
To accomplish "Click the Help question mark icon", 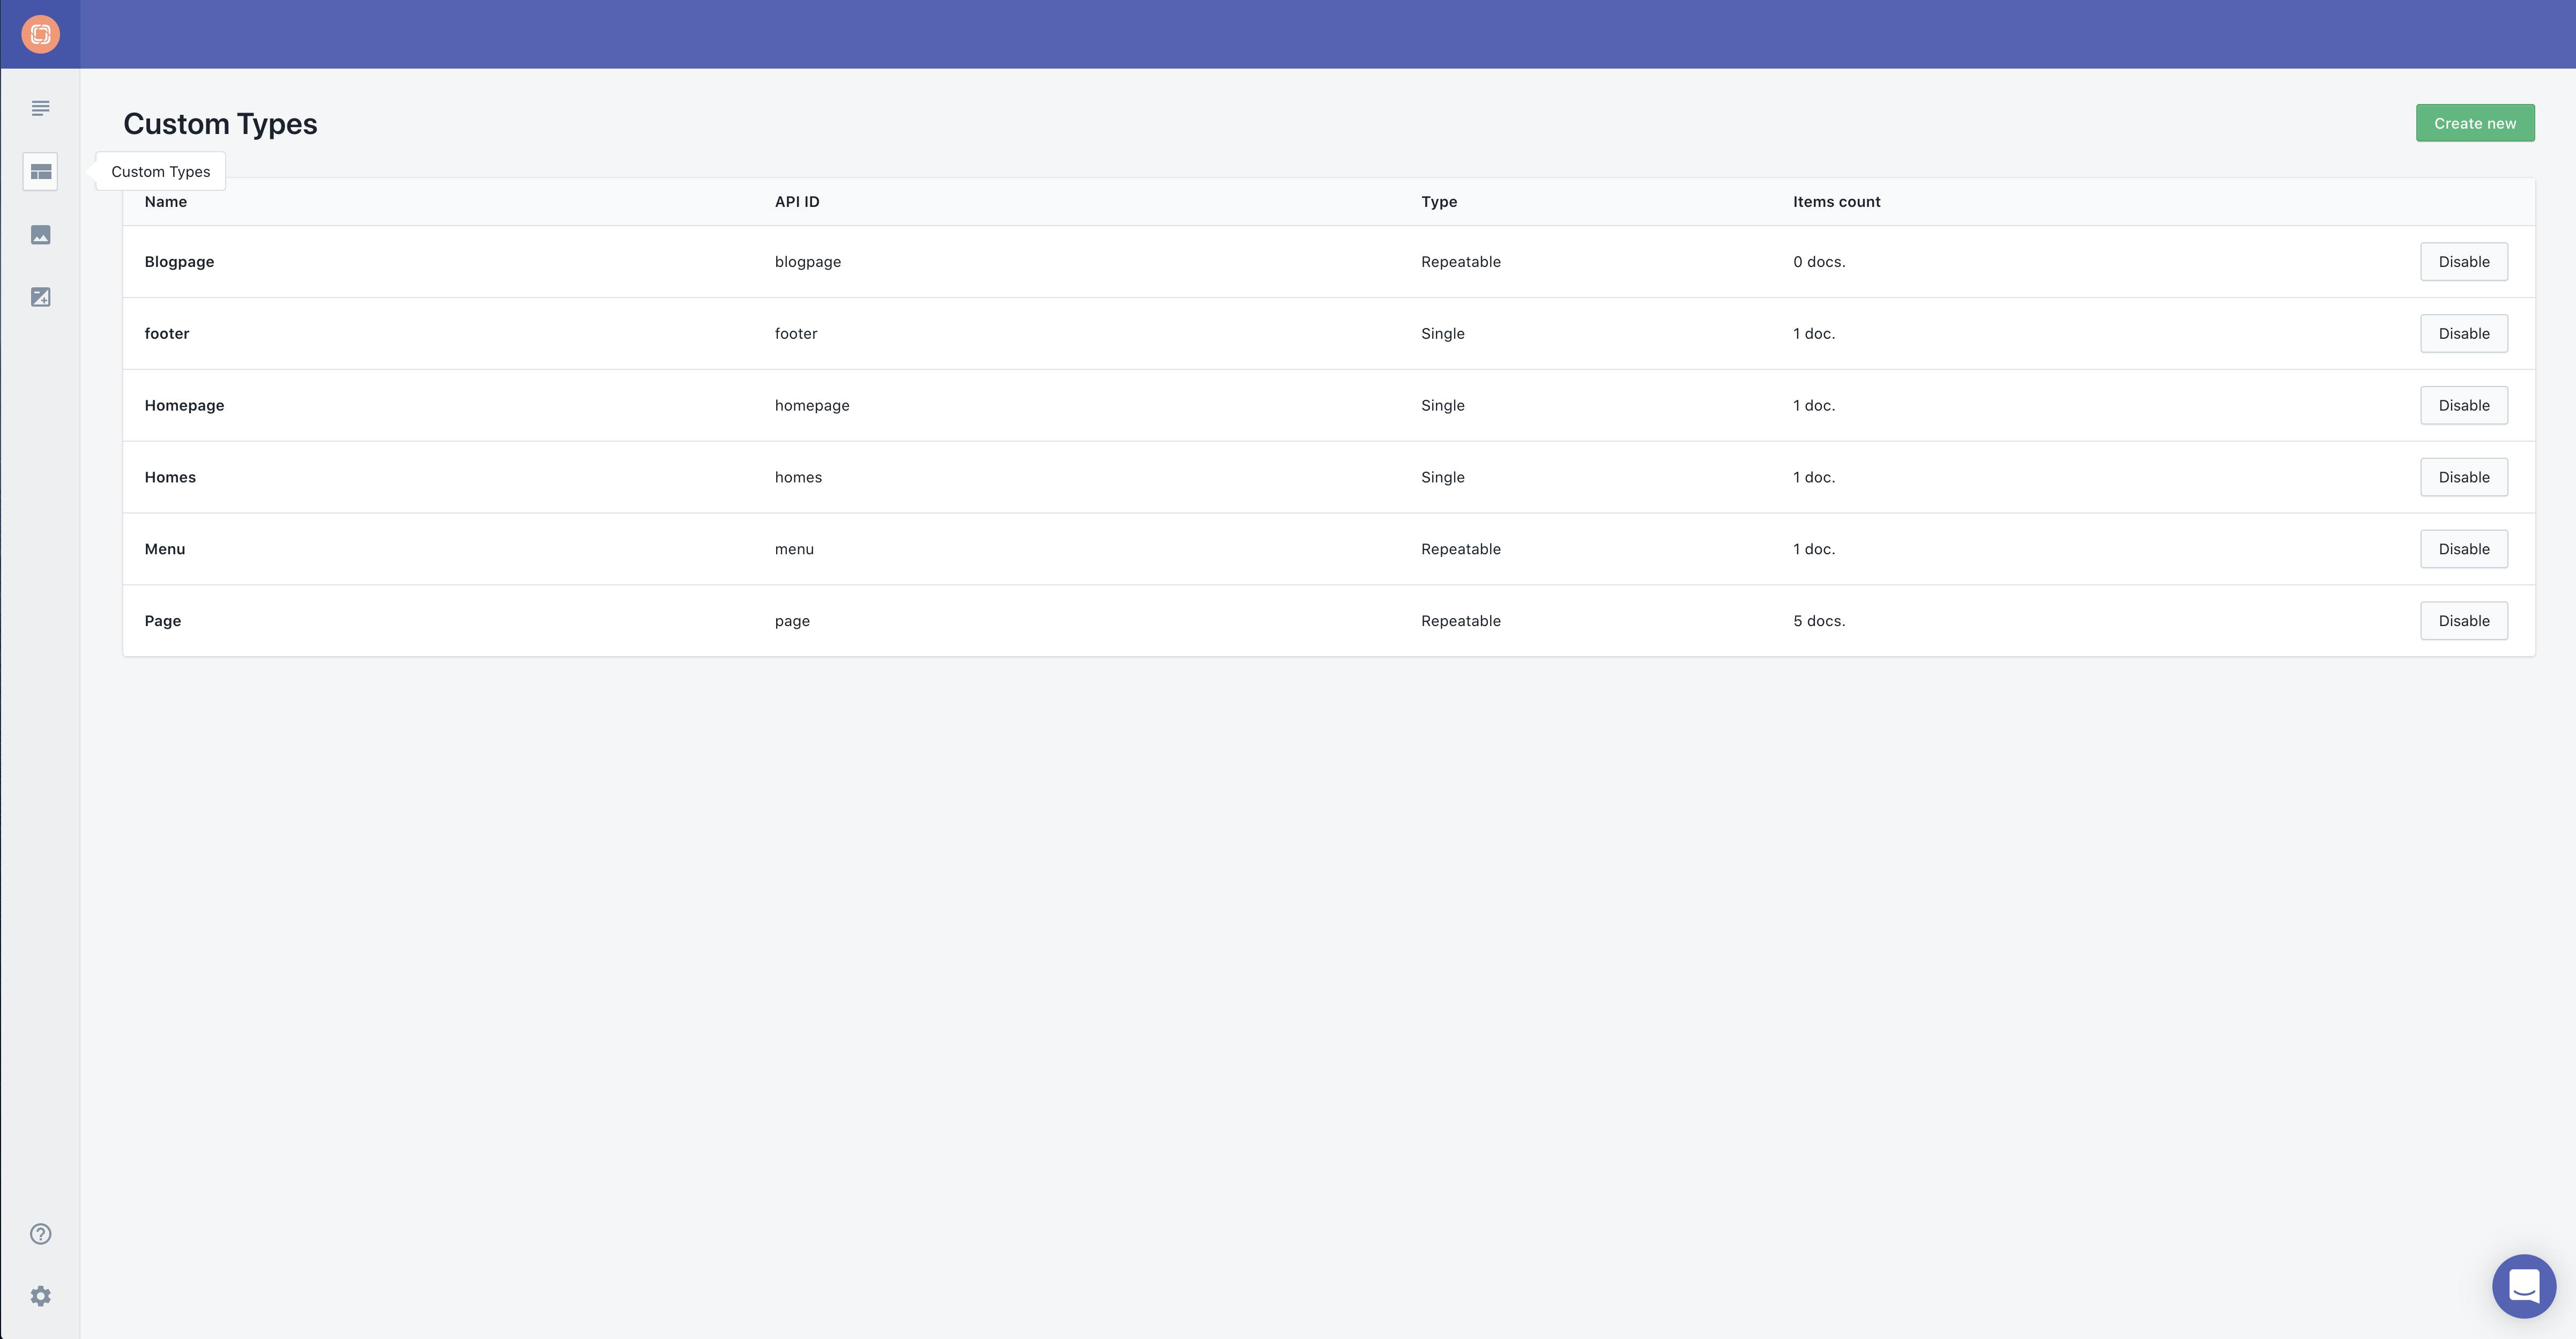I will pos(40,1233).
